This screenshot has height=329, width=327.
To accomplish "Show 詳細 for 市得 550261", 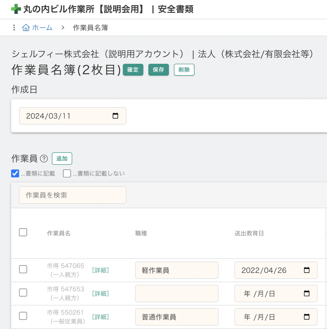I will pos(100,317).
